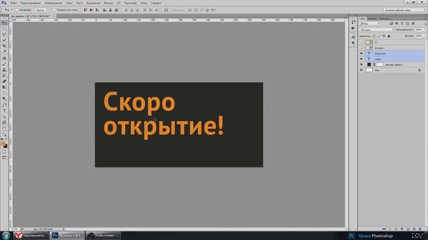Open the tool preset picker arrow

[12, 10]
